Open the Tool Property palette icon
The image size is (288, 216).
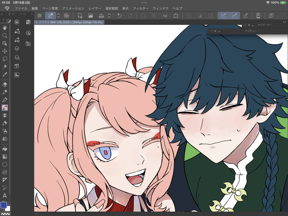coord(17,40)
